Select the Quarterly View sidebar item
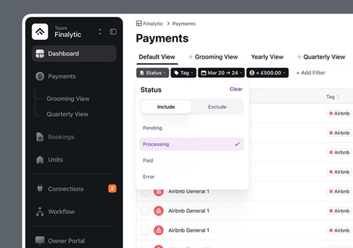Image resolution: width=353 pixels, height=248 pixels. (67, 115)
